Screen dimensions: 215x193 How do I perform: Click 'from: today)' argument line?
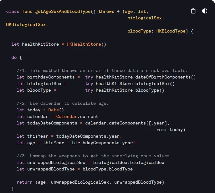coord(170,130)
